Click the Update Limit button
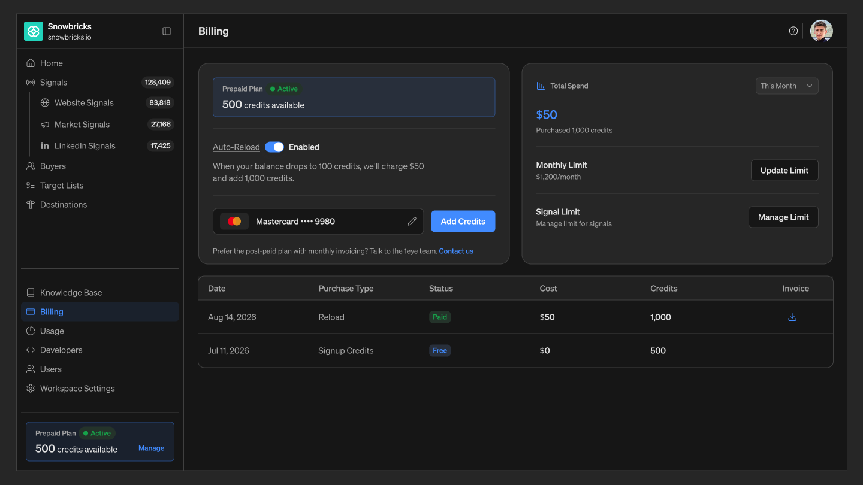863x485 pixels. [x=784, y=171]
